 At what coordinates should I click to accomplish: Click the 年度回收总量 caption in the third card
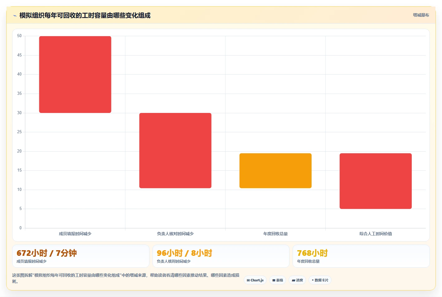click(308, 261)
